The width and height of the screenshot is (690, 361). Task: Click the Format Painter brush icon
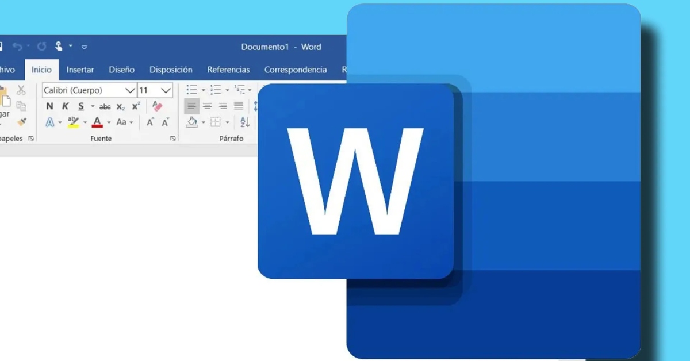22,122
